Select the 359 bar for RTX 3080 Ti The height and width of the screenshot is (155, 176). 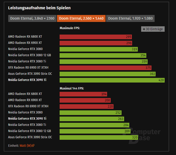click(103, 62)
